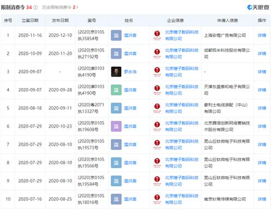Viewport: 273px width, 213px height.
Task: Open 详情 for case 执19584号
Action: click(x=262, y=181)
